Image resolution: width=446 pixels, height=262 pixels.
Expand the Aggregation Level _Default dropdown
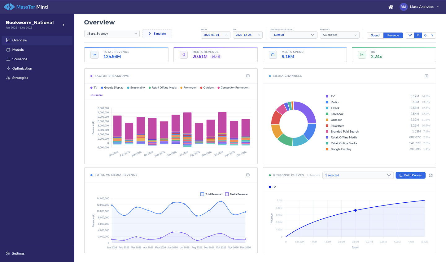click(293, 35)
